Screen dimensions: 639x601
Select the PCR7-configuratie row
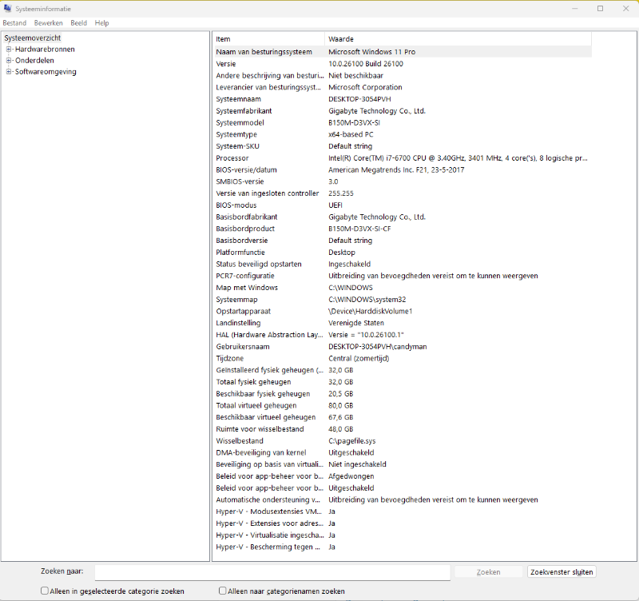tap(403, 276)
